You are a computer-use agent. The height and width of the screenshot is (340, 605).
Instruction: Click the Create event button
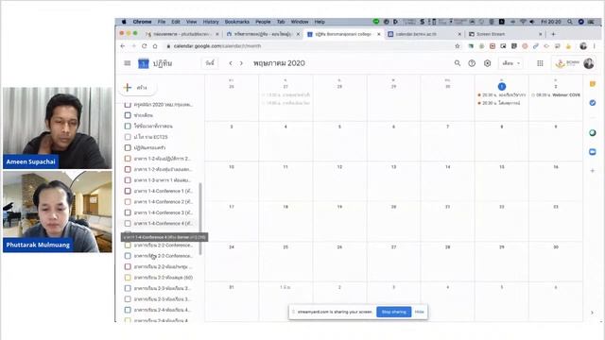[x=137, y=88]
